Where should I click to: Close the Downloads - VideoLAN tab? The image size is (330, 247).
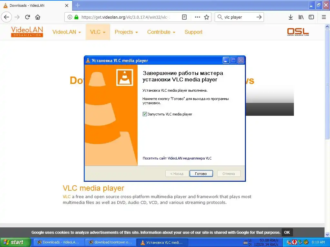(66, 5)
